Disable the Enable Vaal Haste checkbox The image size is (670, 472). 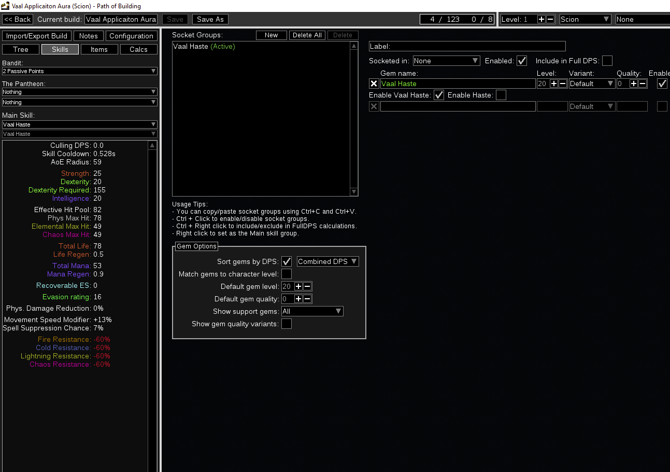point(439,95)
